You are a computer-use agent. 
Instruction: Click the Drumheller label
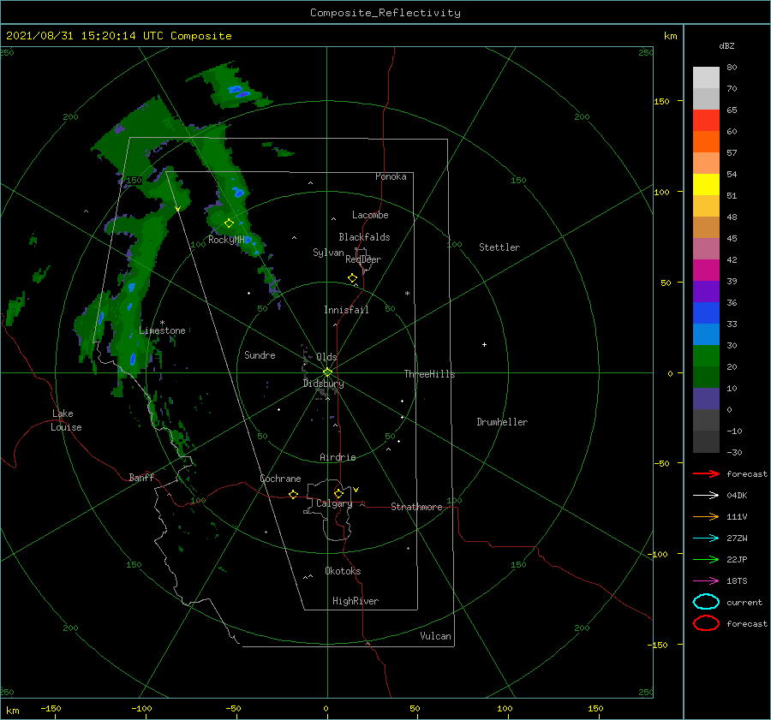point(502,422)
